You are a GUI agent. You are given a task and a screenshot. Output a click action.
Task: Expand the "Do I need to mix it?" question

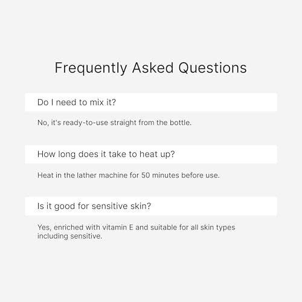pyautogui.click(x=151, y=102)
